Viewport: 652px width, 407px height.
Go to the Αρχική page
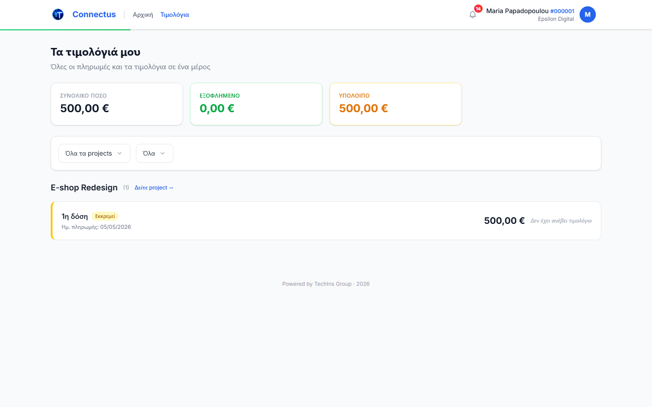[143, 14]
